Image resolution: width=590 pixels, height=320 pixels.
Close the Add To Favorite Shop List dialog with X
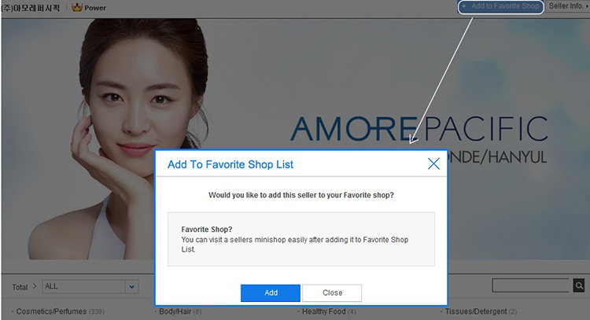433,164
